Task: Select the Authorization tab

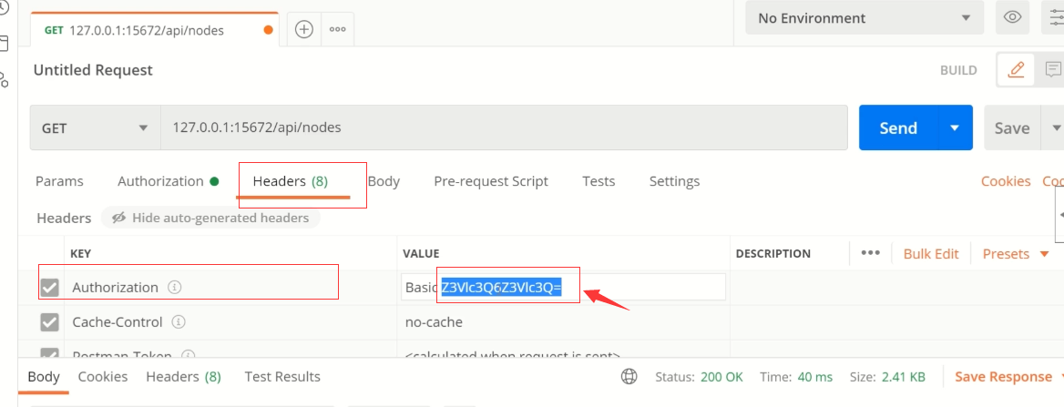Action: [168, 181]
